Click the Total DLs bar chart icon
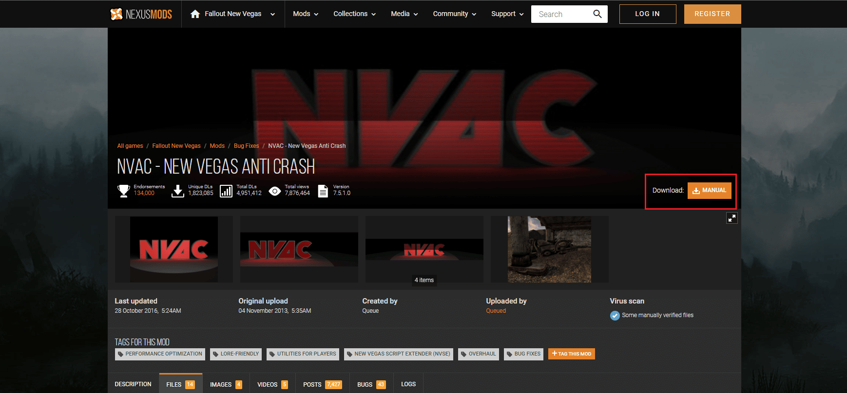This screenshot has height=393, width=847. [x=226, y=191]
